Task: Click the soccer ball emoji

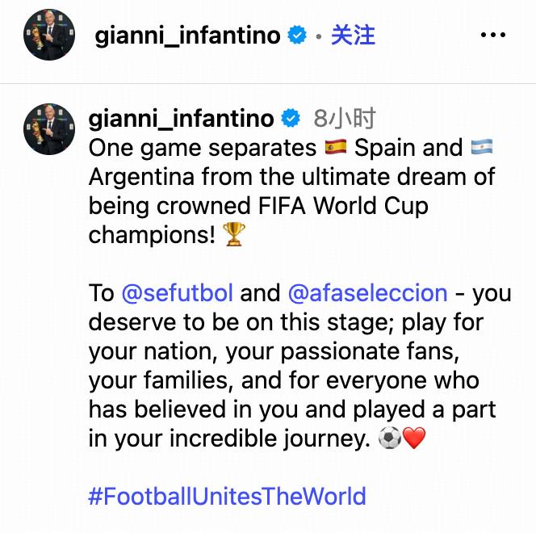Action: click(389, 438)
